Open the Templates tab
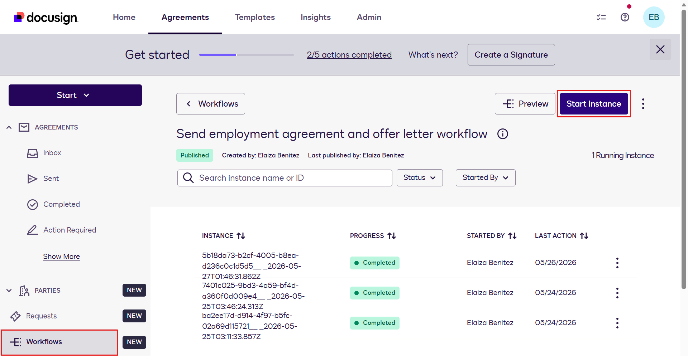This screenshot has height=356, width=688. click(255, 17)
